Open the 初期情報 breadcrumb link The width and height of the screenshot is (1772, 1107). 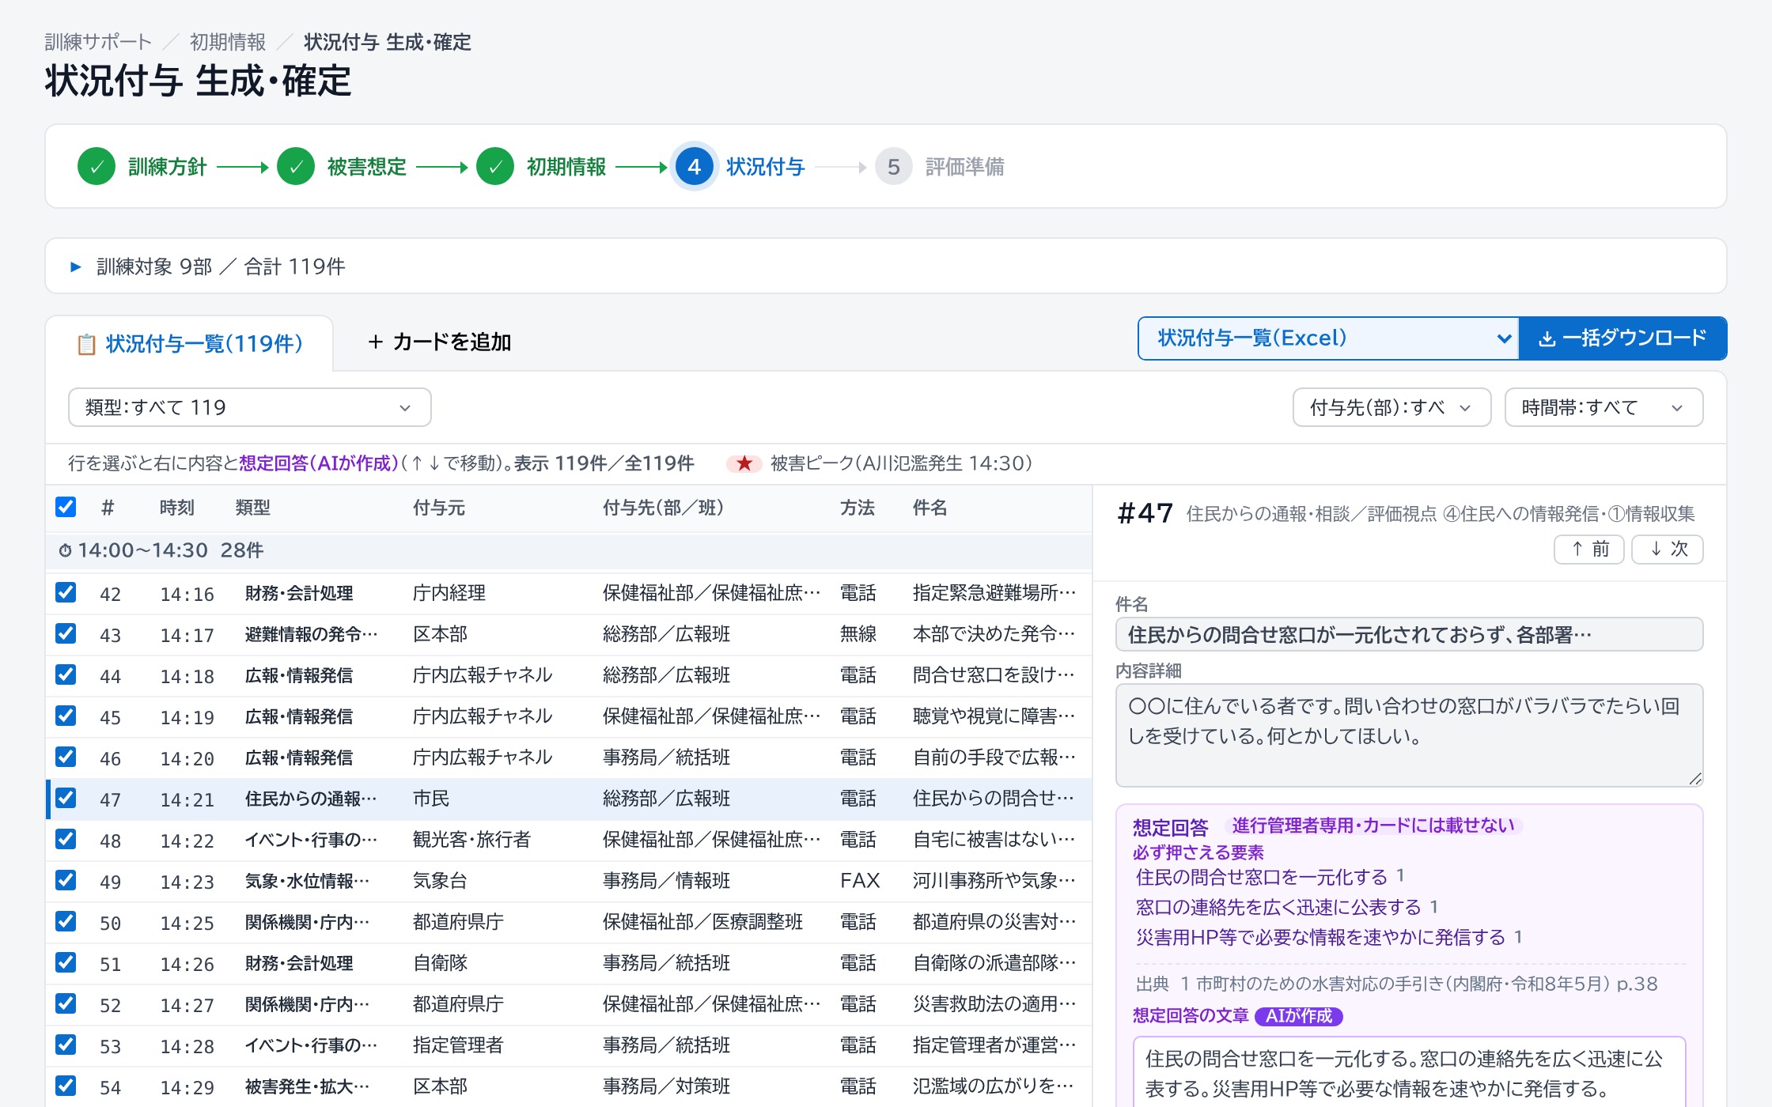tap(228, 42)
